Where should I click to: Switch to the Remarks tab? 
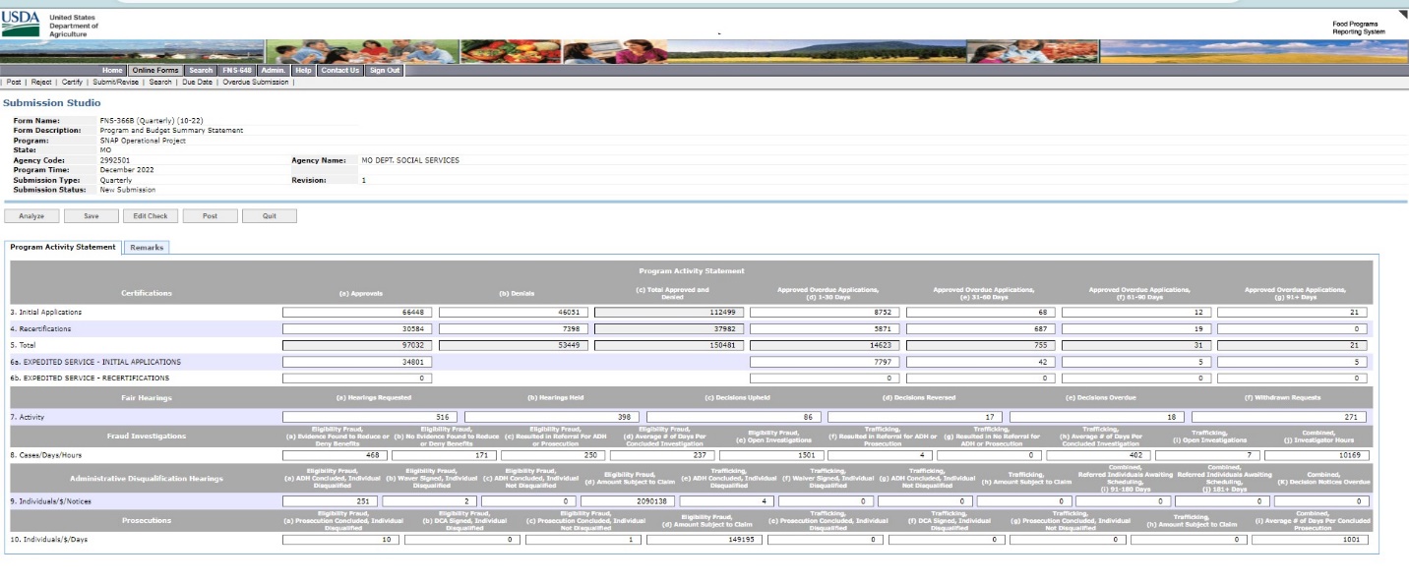(147, 247)
